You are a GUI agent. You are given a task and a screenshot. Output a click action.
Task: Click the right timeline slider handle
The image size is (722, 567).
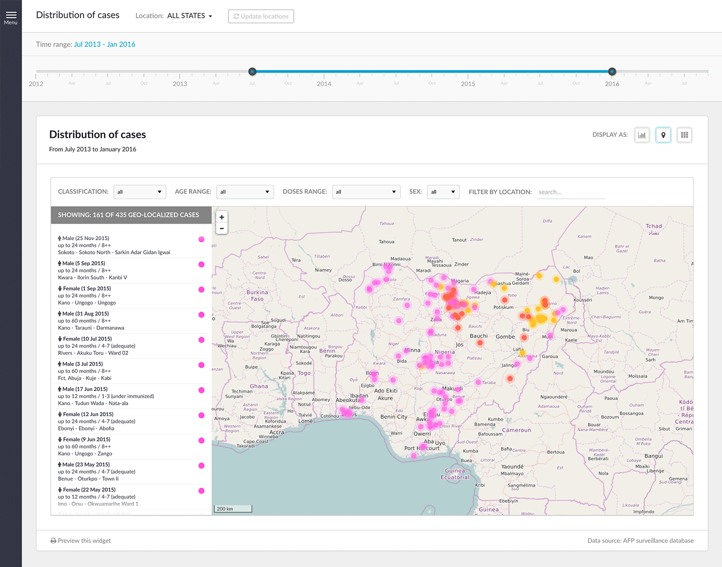612,71
